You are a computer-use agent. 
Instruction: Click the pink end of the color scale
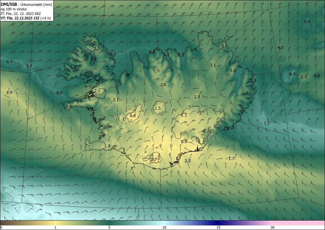tap(298, 223)
